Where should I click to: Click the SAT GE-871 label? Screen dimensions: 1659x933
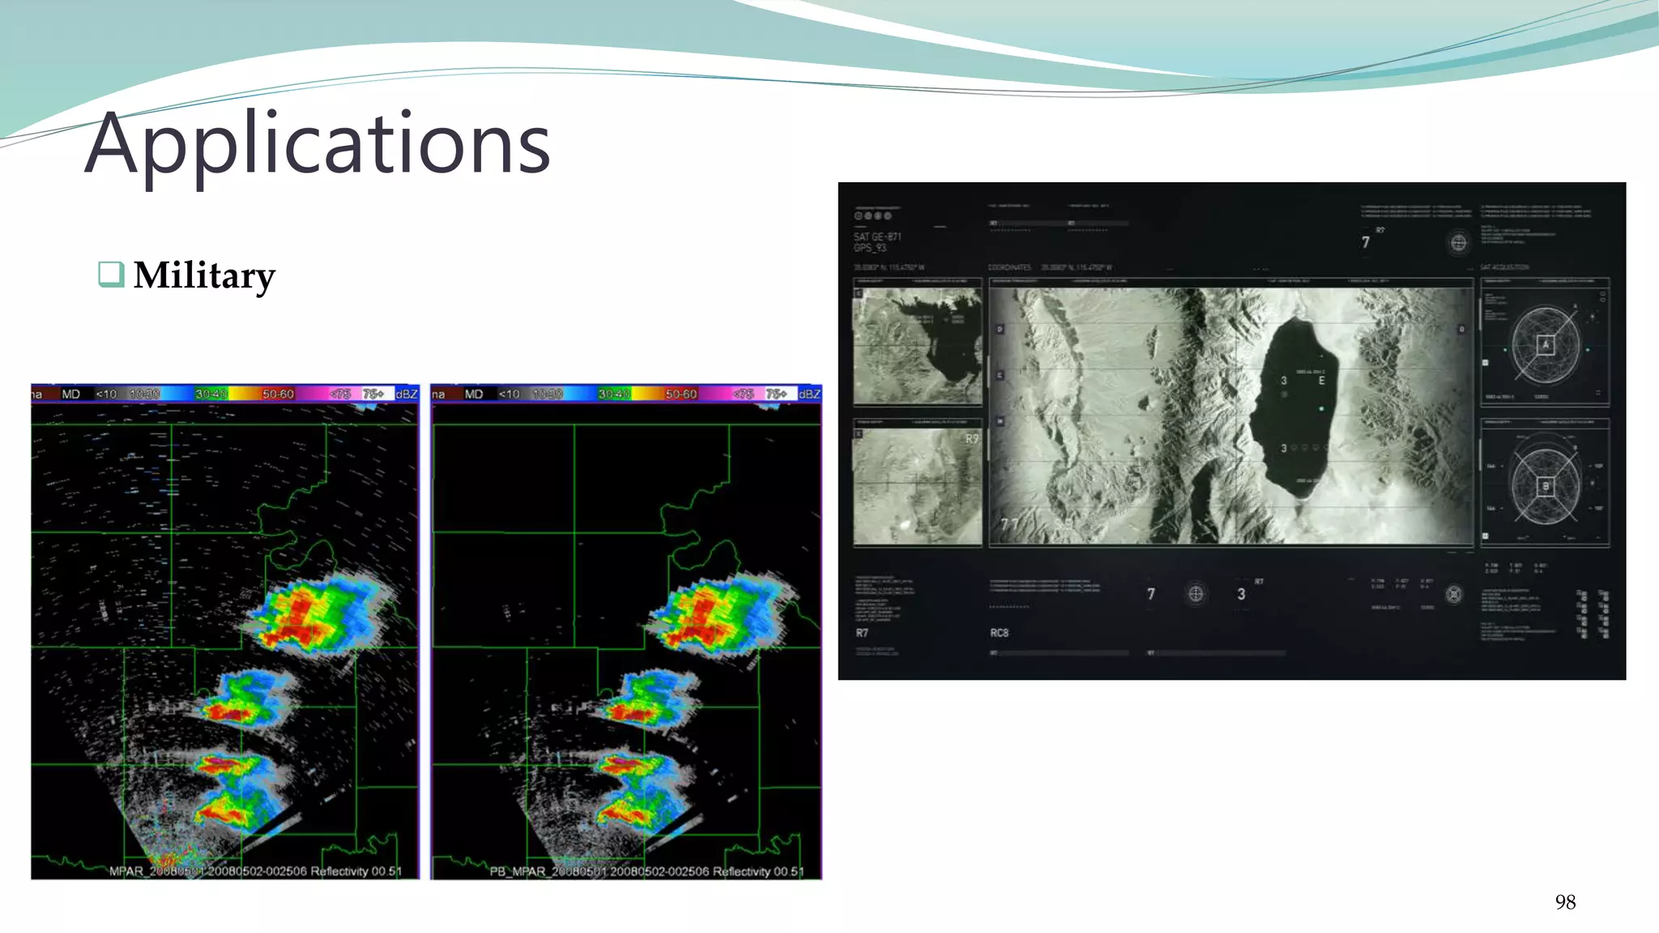coord(877,236)
